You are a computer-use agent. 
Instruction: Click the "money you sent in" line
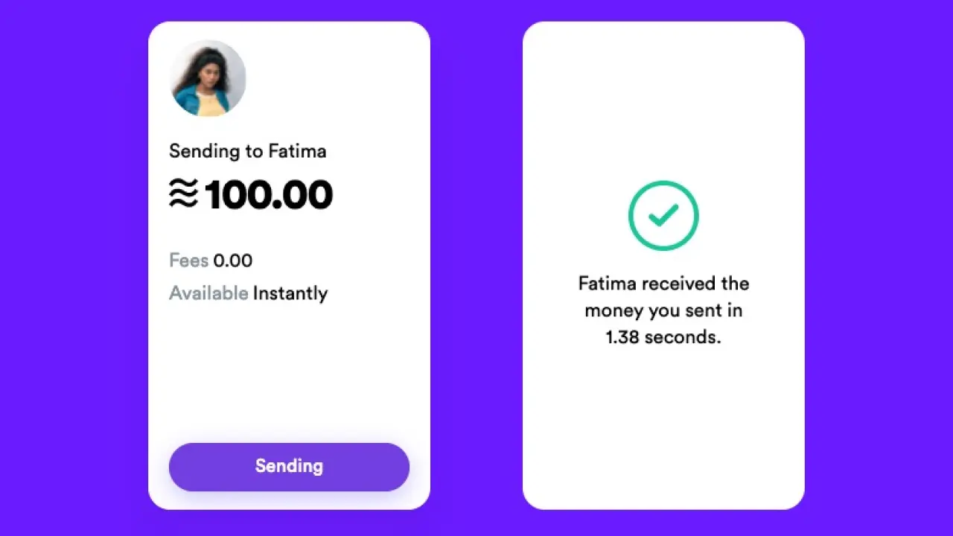(x=663, y=310)
